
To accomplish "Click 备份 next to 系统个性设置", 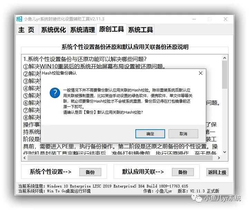I will pyautogui.click(x=90, y=172).
